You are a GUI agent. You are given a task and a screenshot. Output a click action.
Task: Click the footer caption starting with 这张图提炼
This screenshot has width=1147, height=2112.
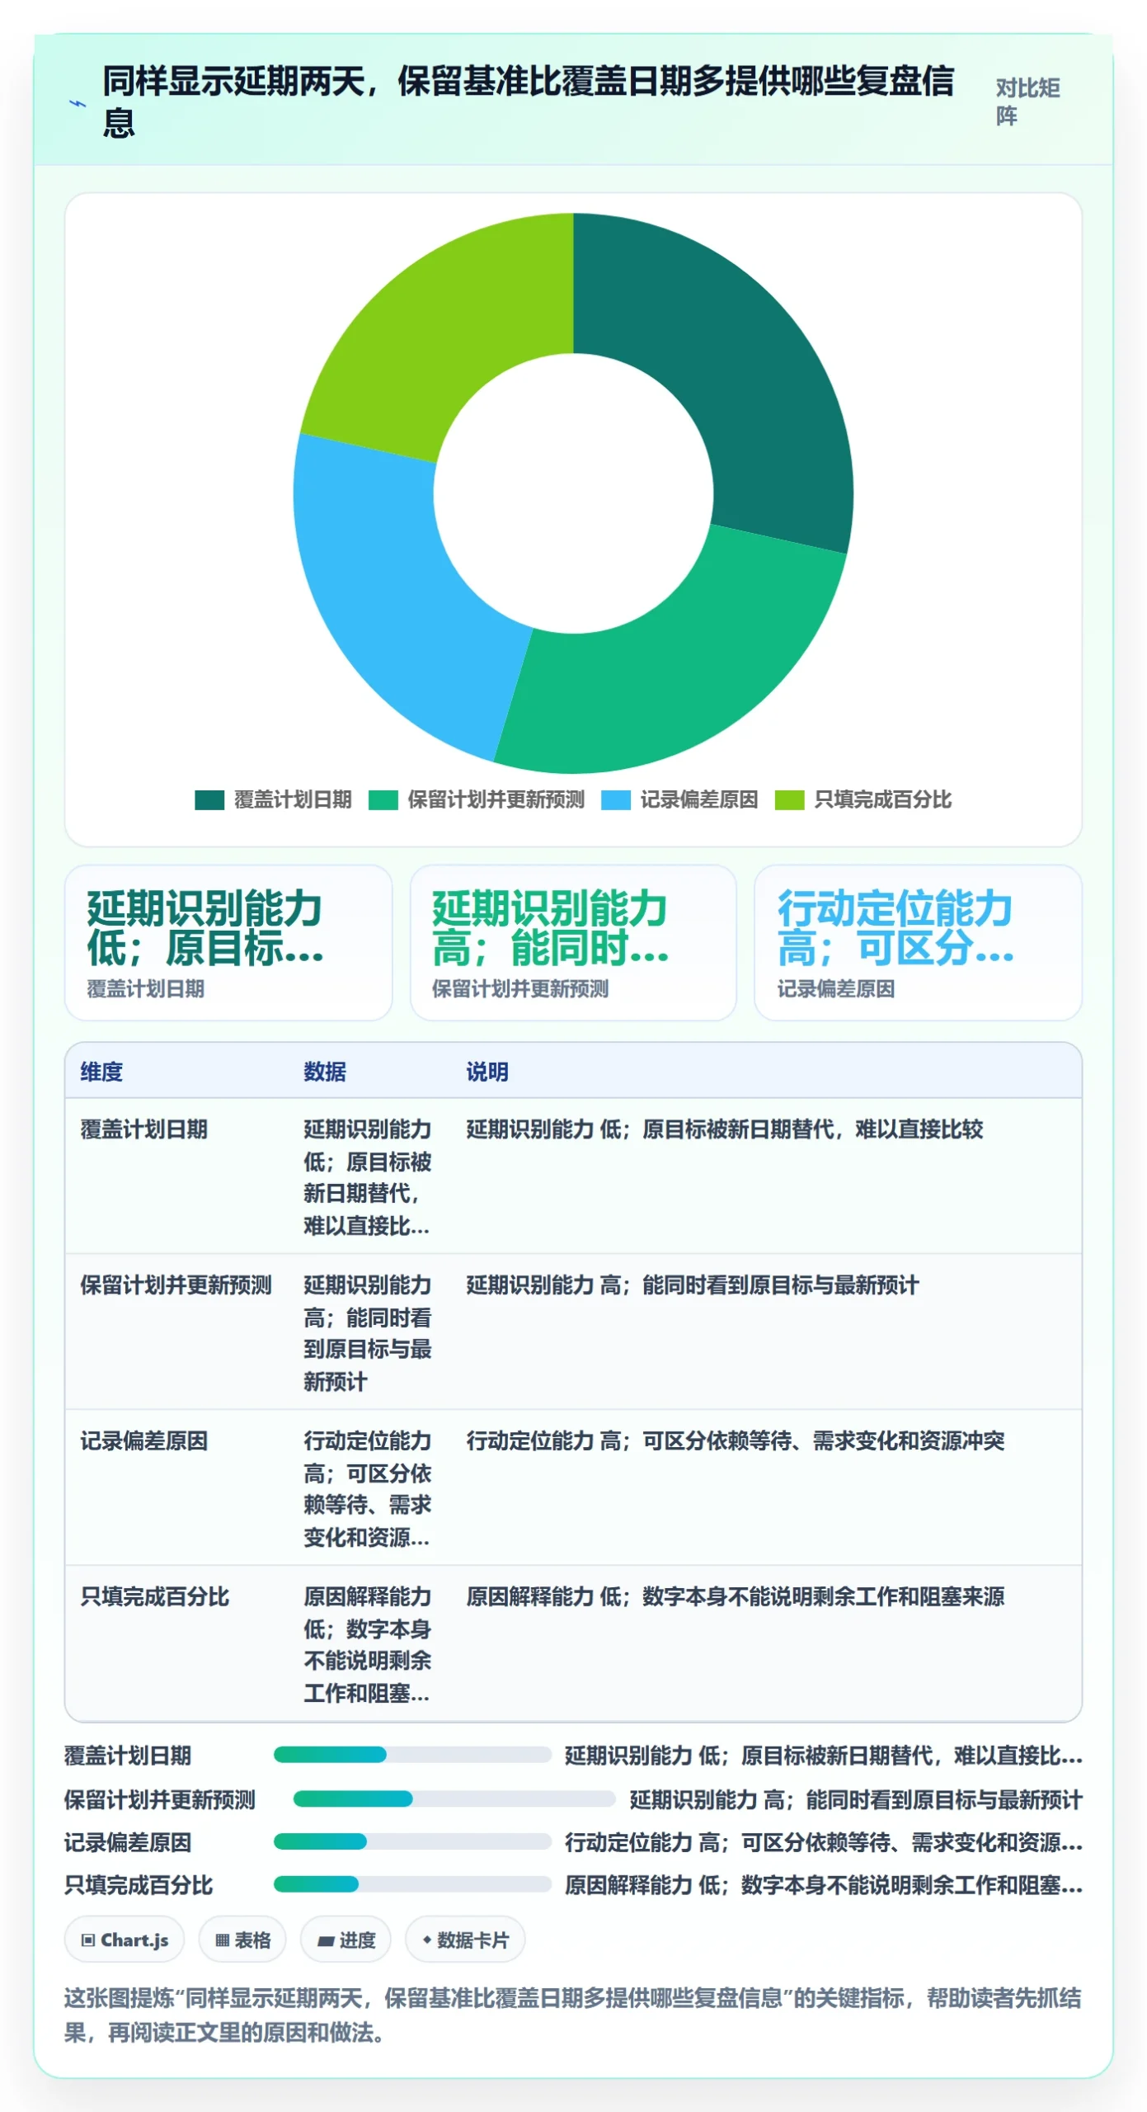573,2015
